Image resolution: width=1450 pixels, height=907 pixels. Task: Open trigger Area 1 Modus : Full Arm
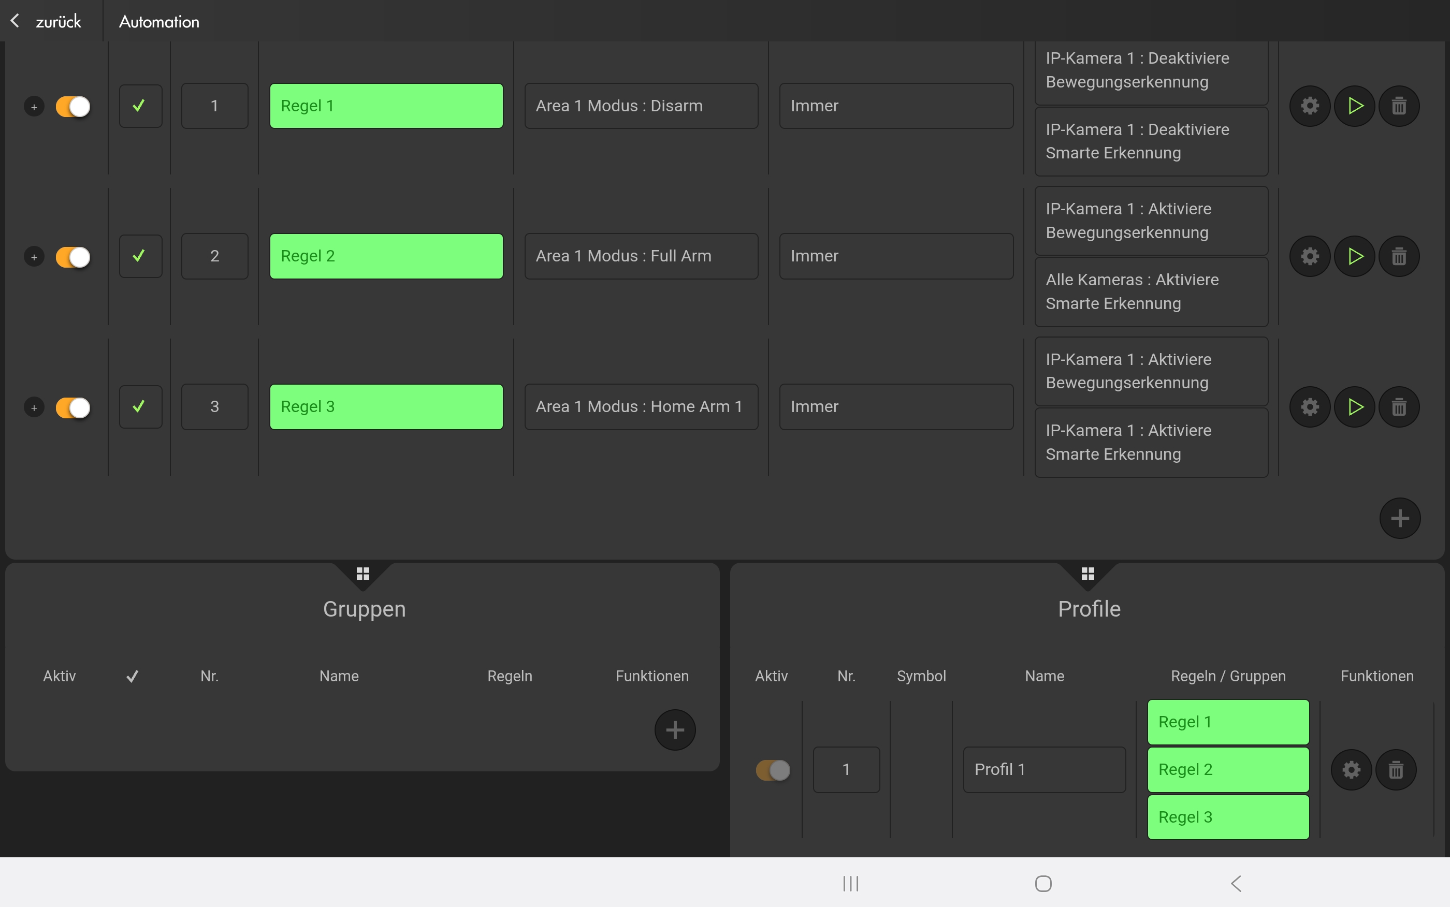641,256
